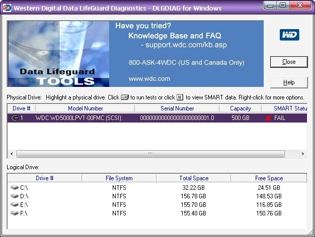This screenshot has width=315, height=237.
Task: Click total space 32.22 GB
Action: point(193,188)
